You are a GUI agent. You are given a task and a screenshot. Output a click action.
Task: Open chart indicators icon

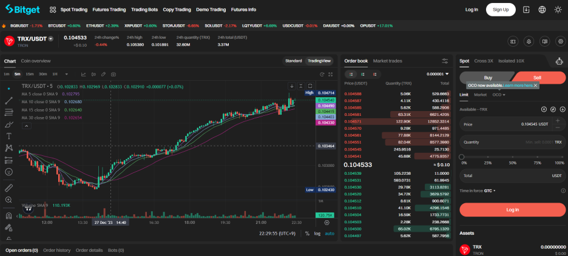83,74
